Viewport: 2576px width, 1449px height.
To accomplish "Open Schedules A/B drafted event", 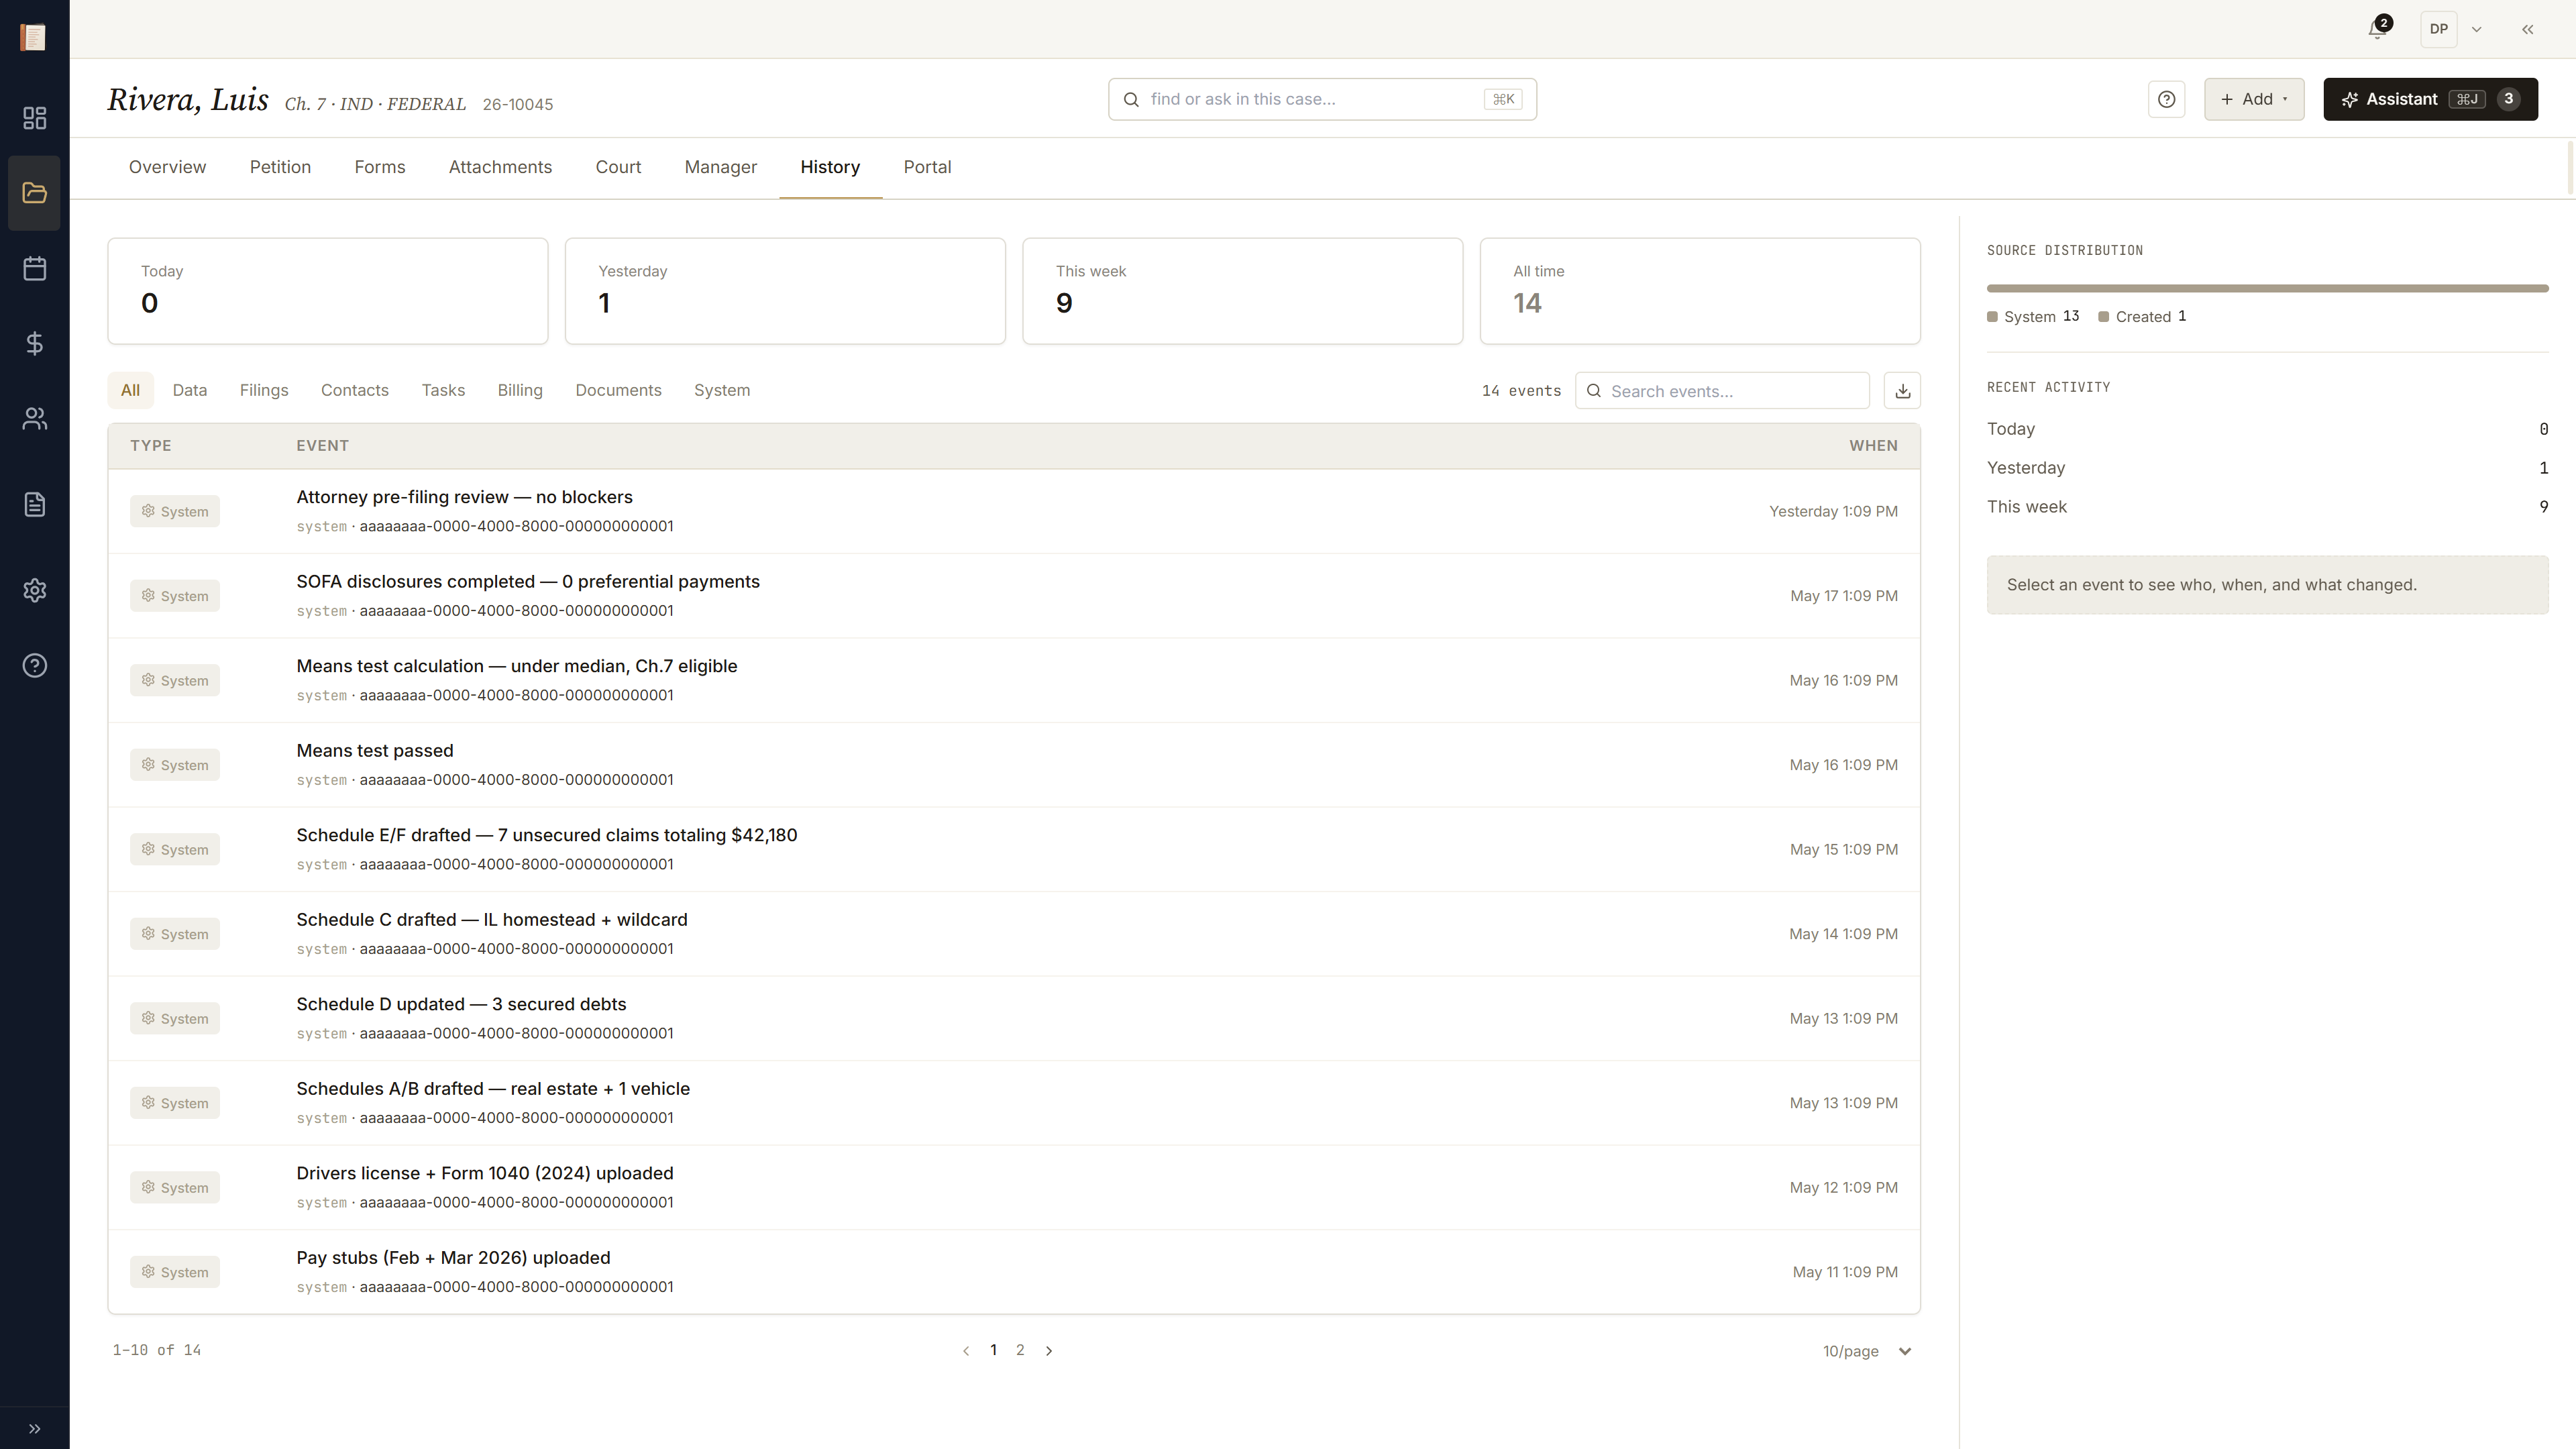I will 1014,1103.
